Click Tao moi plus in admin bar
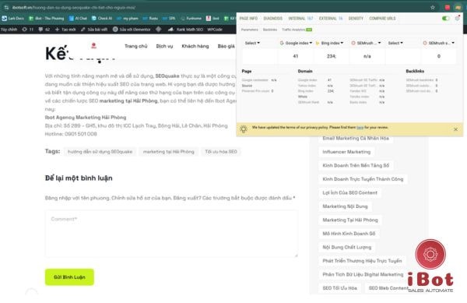 [x=65, y=29]
